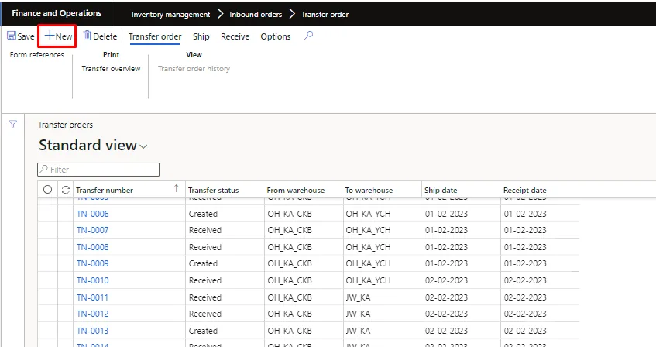Click Ship date column header

(x=441, y=190)
